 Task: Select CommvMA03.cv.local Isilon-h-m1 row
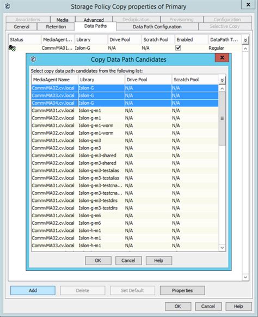[125, 246]
